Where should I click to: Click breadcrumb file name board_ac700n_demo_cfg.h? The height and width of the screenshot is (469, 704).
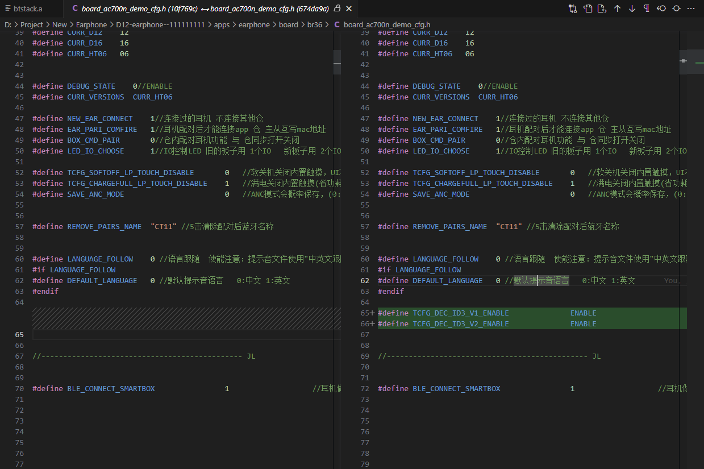click(x=387, y=24)
